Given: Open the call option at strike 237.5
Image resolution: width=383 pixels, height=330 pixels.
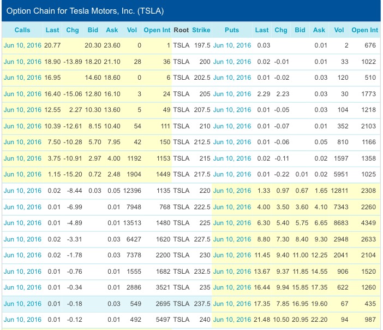Looking at the screenshot, I should (x=22, y=304).
